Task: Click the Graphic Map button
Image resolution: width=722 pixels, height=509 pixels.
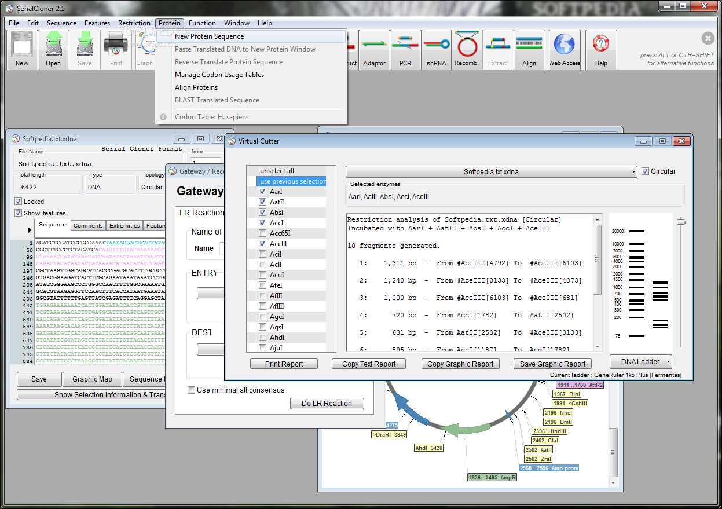Action: (92, 379)
